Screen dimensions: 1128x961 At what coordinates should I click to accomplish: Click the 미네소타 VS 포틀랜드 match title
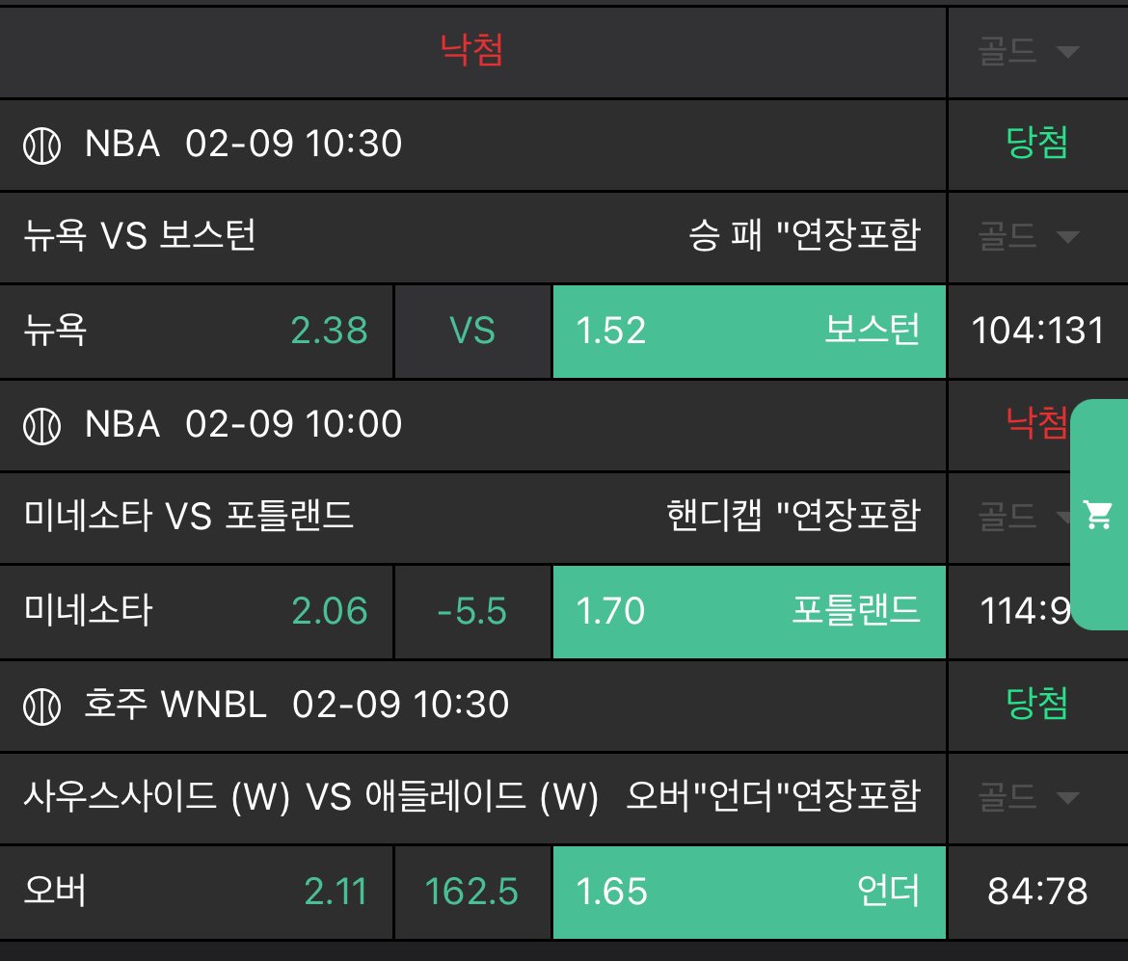point(189,517)
